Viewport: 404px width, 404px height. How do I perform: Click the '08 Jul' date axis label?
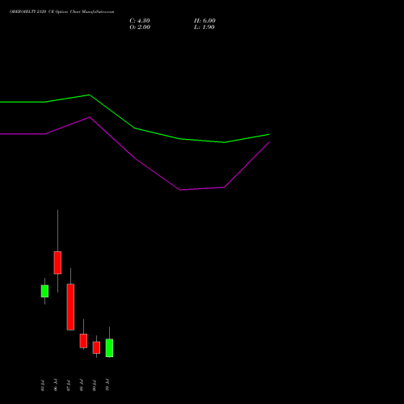coord(82,385)
